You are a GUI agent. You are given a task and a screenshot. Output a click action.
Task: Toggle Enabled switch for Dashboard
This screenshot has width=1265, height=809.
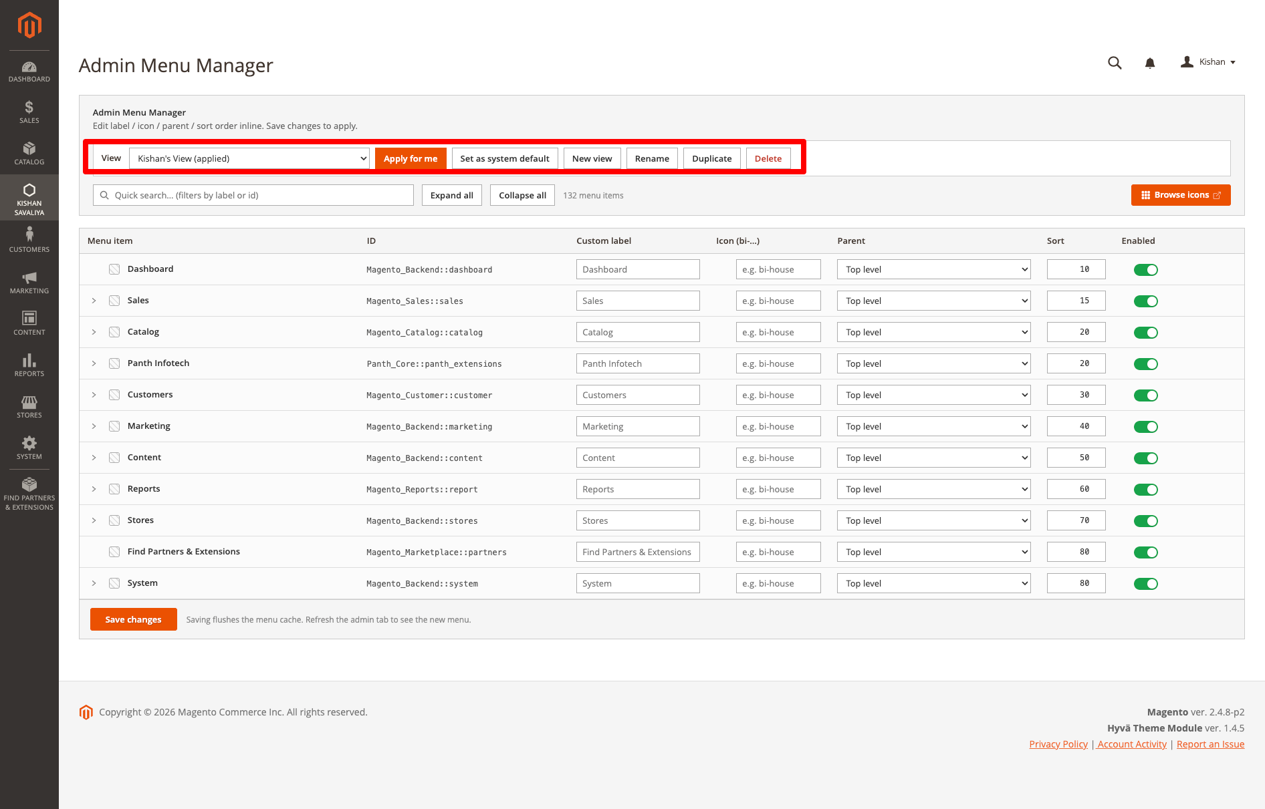click(1145, 270)
